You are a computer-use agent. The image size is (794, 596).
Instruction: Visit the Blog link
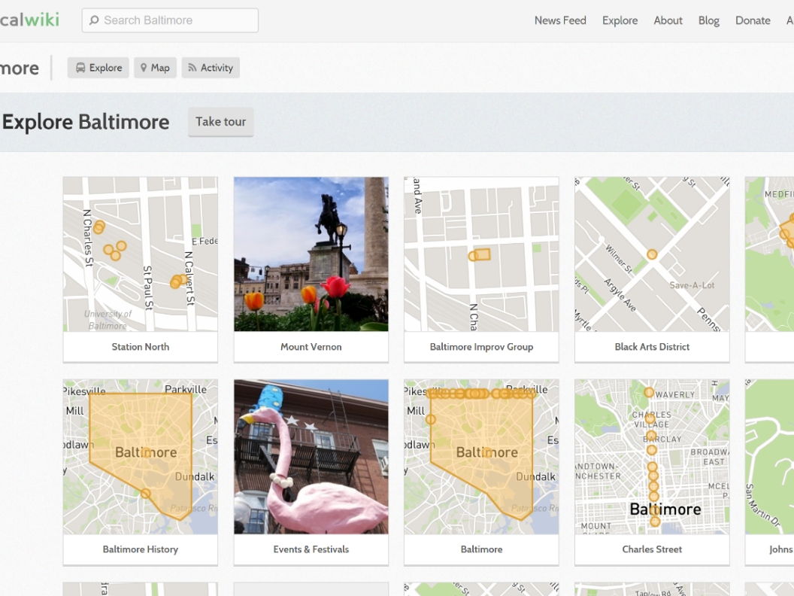(x=708, y=20)
